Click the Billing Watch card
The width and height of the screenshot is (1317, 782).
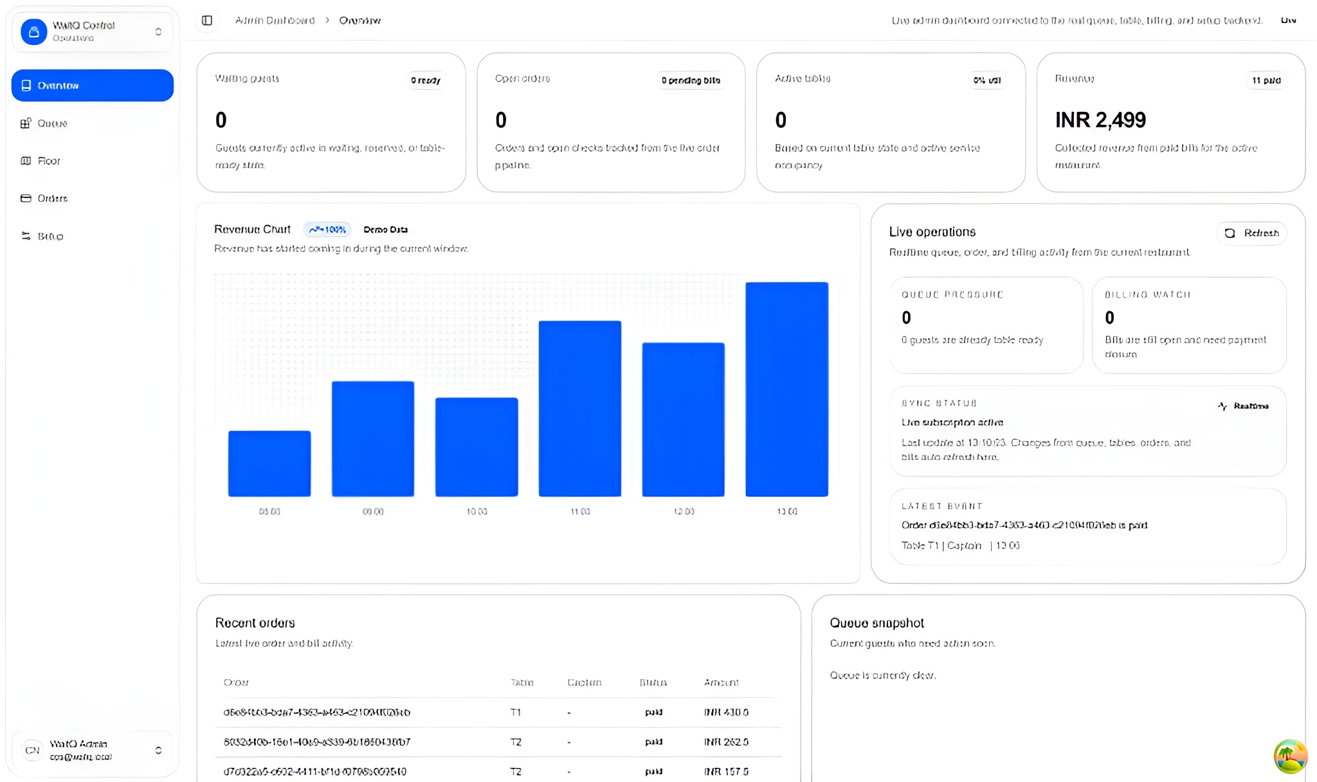click(1189, 325)
